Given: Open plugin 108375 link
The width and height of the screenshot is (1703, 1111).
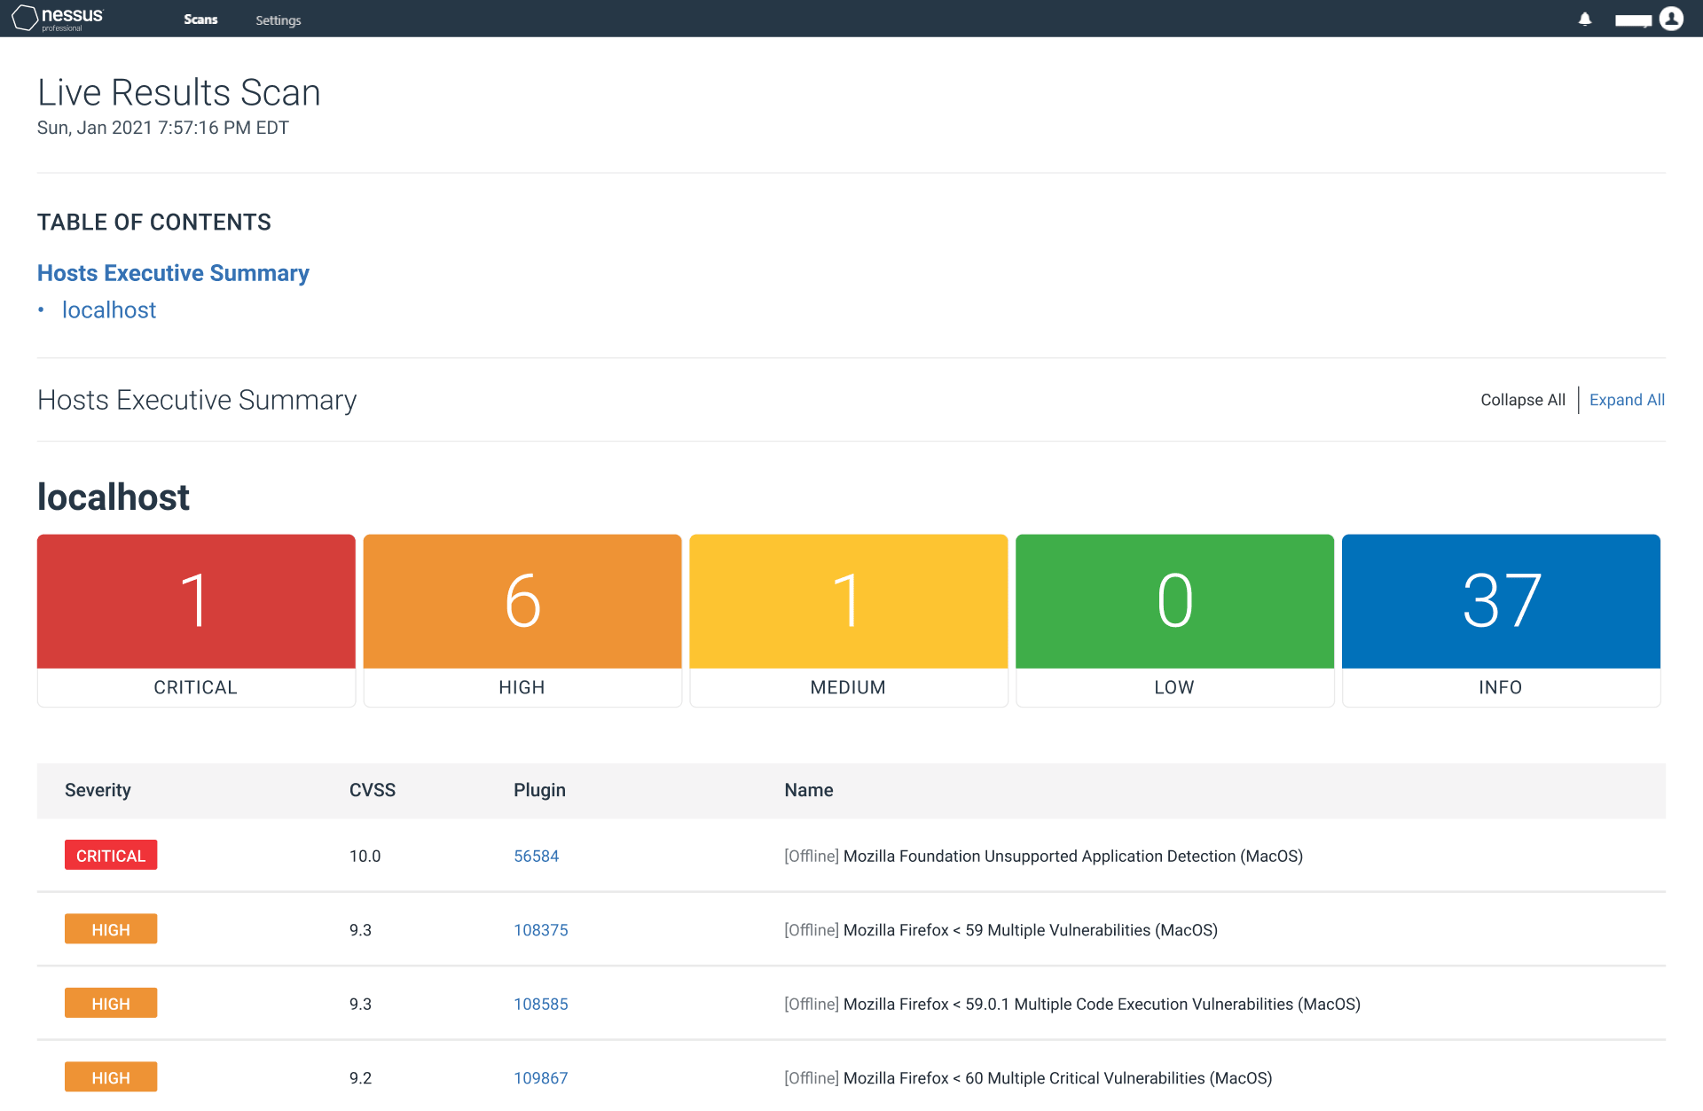Looking at the screenshot, I should coord(541,930).
